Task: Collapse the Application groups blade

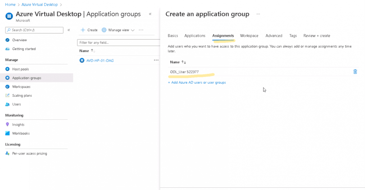Action: click(x=150, y=14)
